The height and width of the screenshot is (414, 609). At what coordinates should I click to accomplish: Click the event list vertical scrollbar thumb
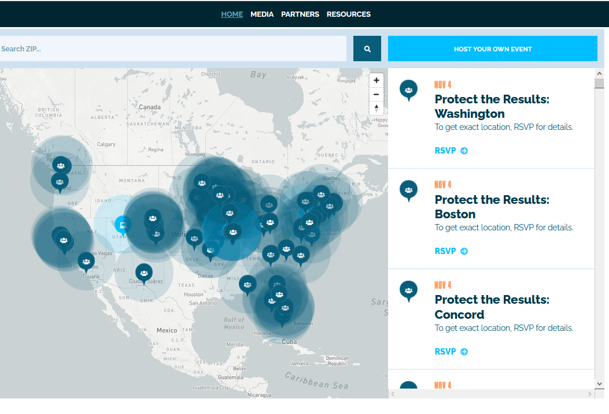click(x=599, y=83)
